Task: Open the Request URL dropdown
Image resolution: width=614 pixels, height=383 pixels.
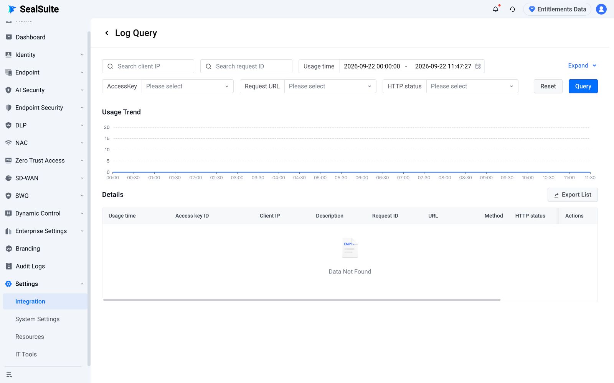Action: 330,86
